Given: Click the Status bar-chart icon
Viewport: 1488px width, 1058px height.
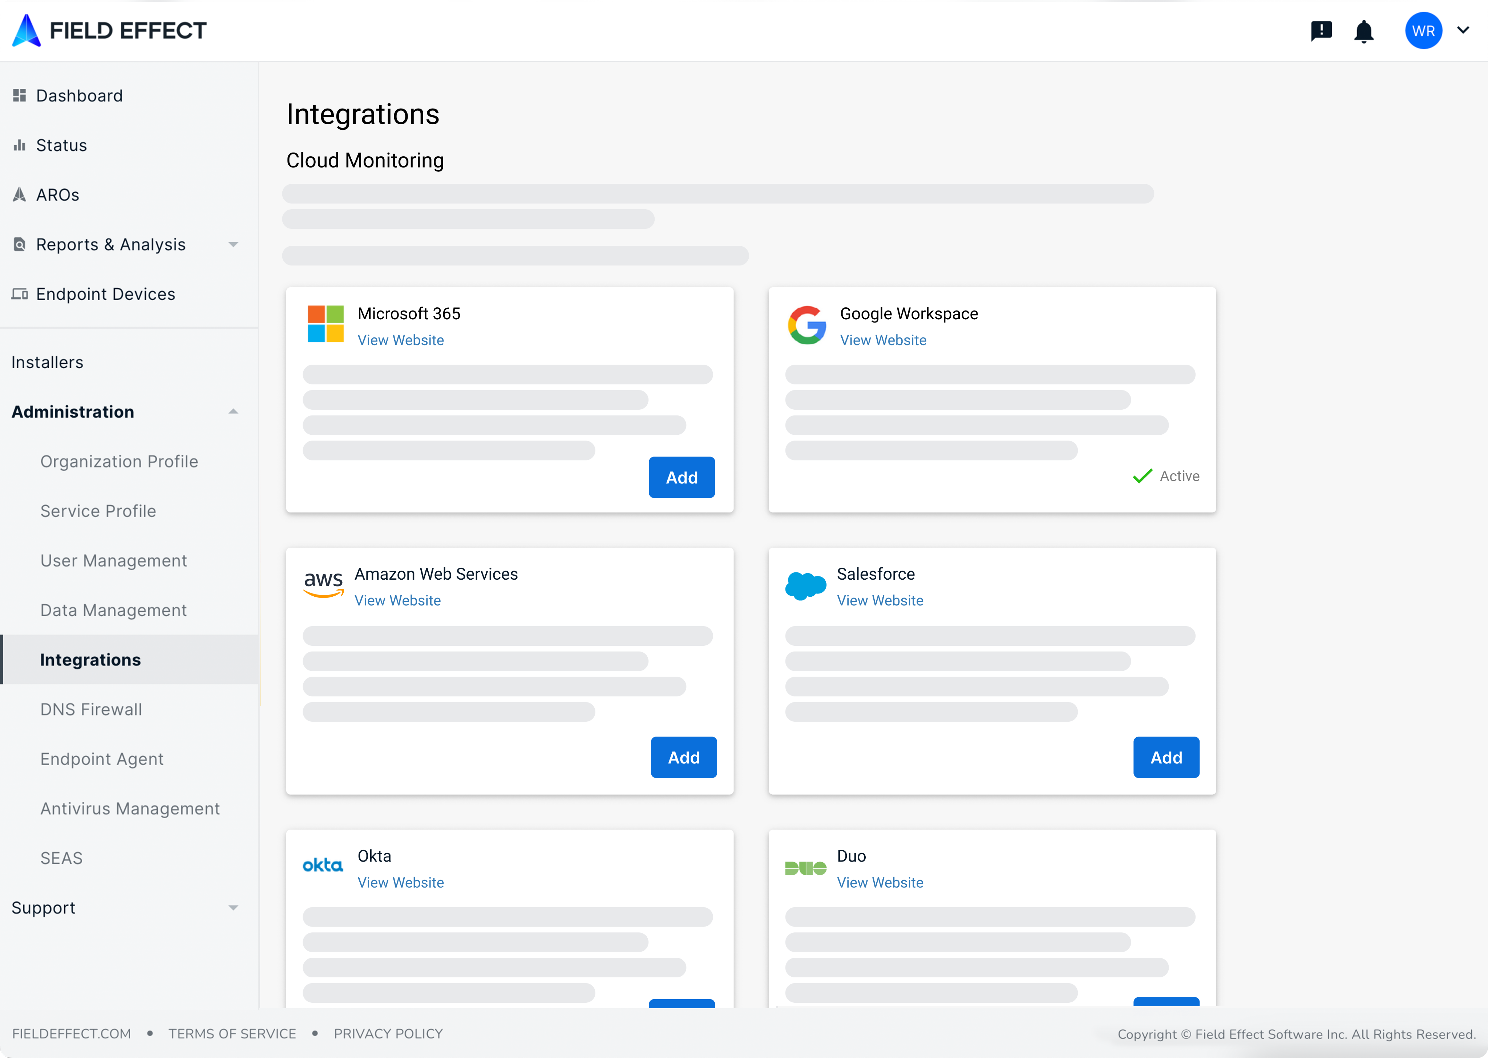Looking at the screenshot, I should tap(20, 145).
